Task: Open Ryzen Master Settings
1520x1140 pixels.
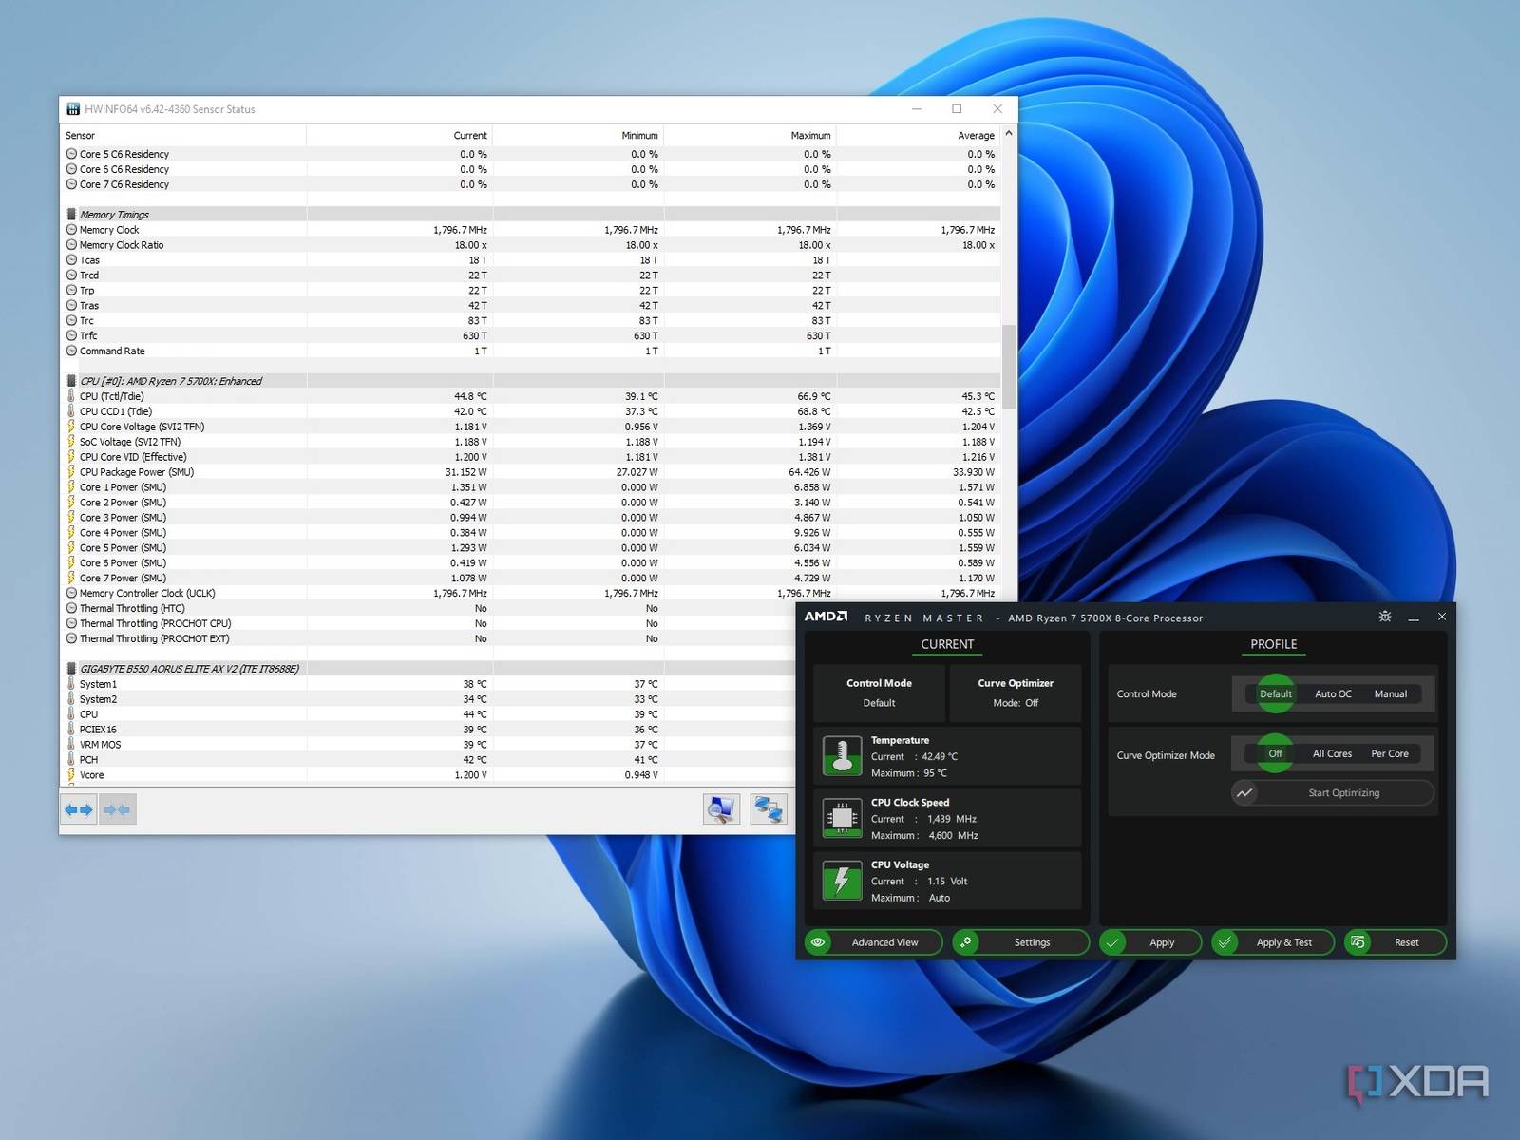Action: tap(1021, 942)
